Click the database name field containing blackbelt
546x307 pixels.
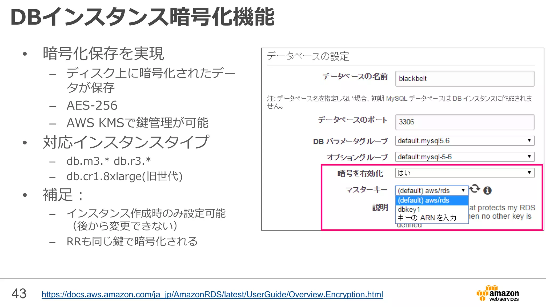click(465, 79)
